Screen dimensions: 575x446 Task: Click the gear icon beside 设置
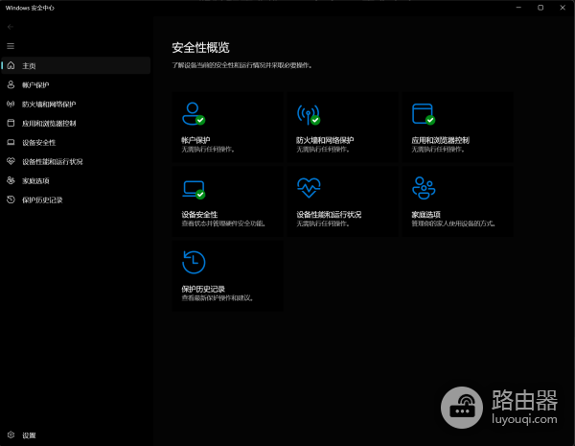point(11,434)
